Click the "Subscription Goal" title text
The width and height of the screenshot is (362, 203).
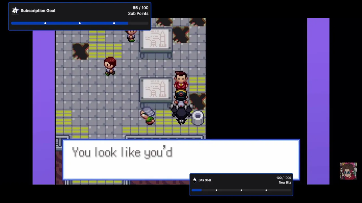click(x=38, y=11)
